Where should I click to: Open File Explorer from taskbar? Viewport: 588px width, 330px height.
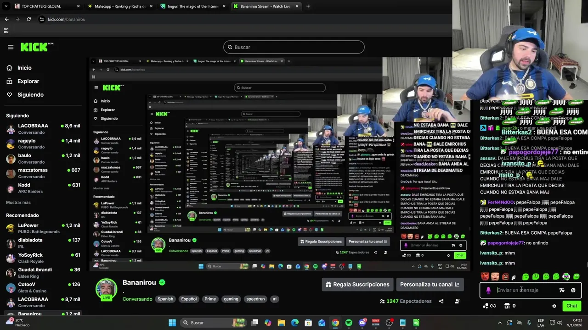[x=282, y=323]
